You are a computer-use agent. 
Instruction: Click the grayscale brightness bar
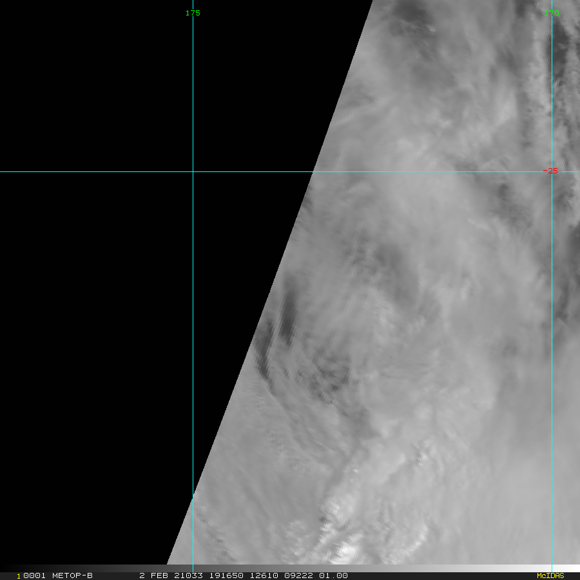pyautogui.click(x=290, y=568)
